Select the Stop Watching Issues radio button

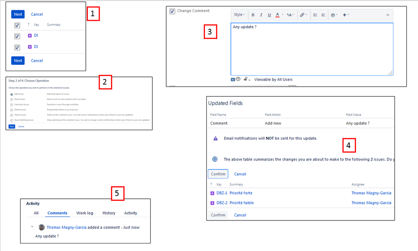[x=12, y=120]
